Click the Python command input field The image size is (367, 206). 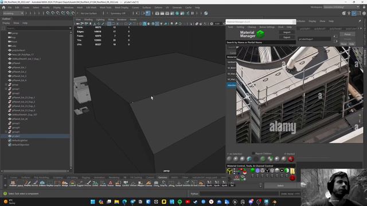239,193
